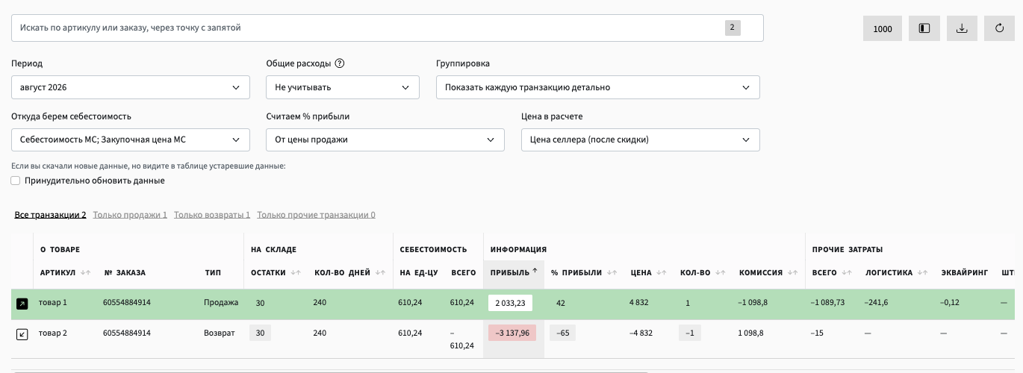Click other costs total −1 089,73
The width and height of the screenshot is (1023, 373).
(x=828, y=302)
